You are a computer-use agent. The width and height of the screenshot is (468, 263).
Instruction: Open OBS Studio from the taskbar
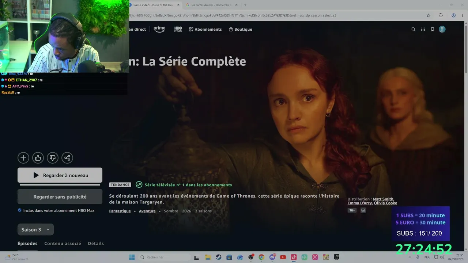click(x=250, y=257)
